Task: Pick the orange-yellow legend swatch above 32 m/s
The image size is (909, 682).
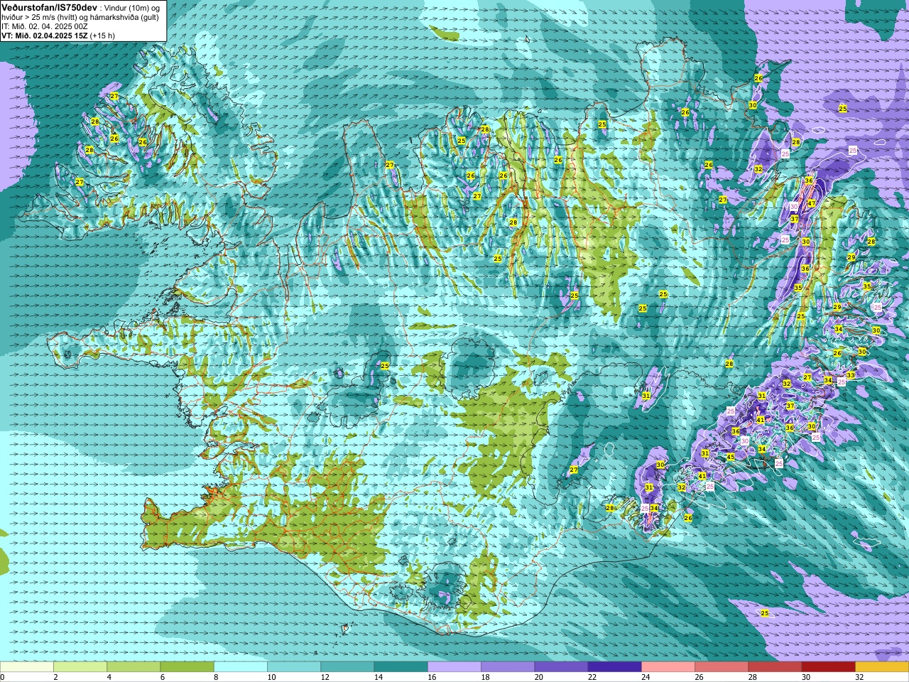Action: point(882,667)
